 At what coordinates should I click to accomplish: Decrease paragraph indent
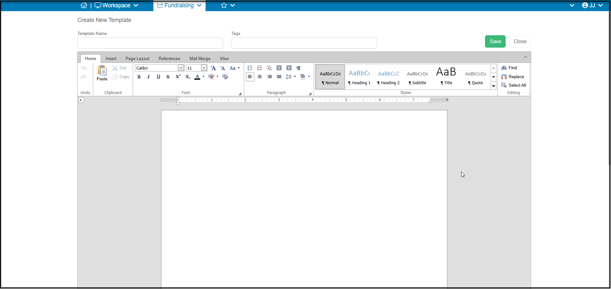pyautogui.click(x=279, y=68)
